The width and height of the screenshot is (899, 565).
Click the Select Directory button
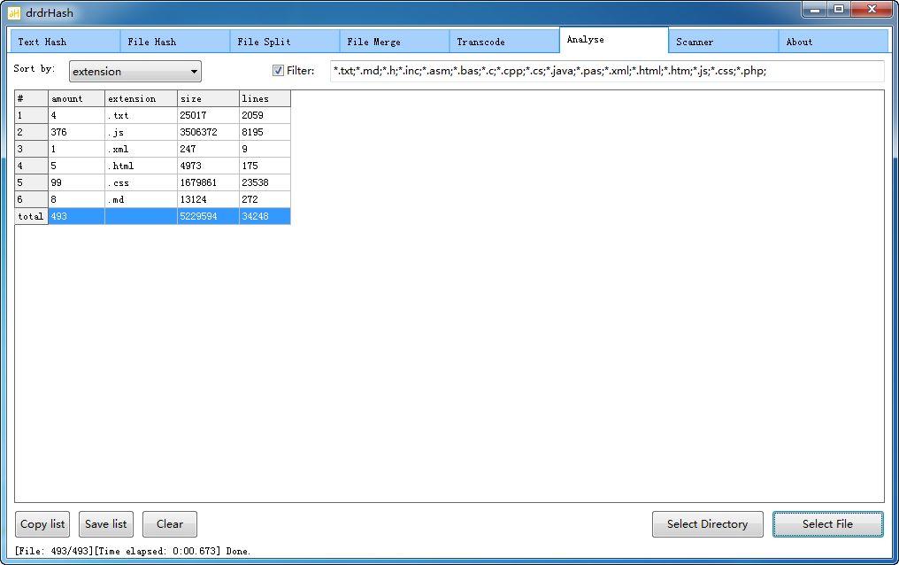point(707,524)
